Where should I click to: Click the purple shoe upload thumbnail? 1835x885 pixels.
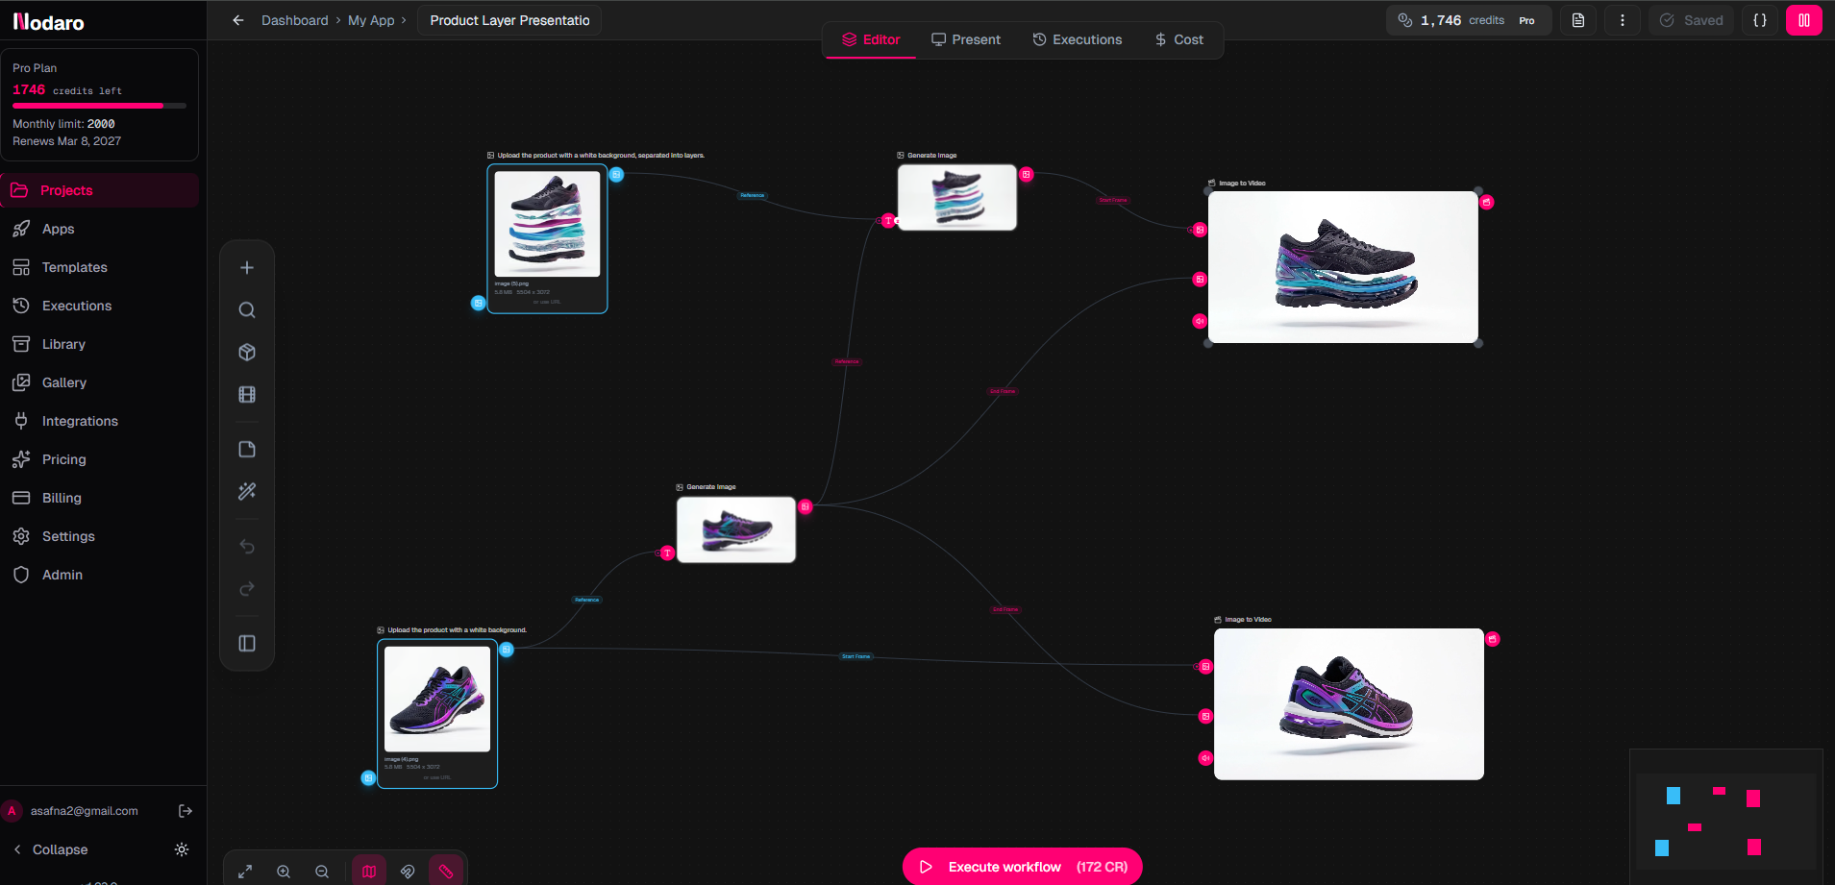pyautogui.click(x=437, y=699)
